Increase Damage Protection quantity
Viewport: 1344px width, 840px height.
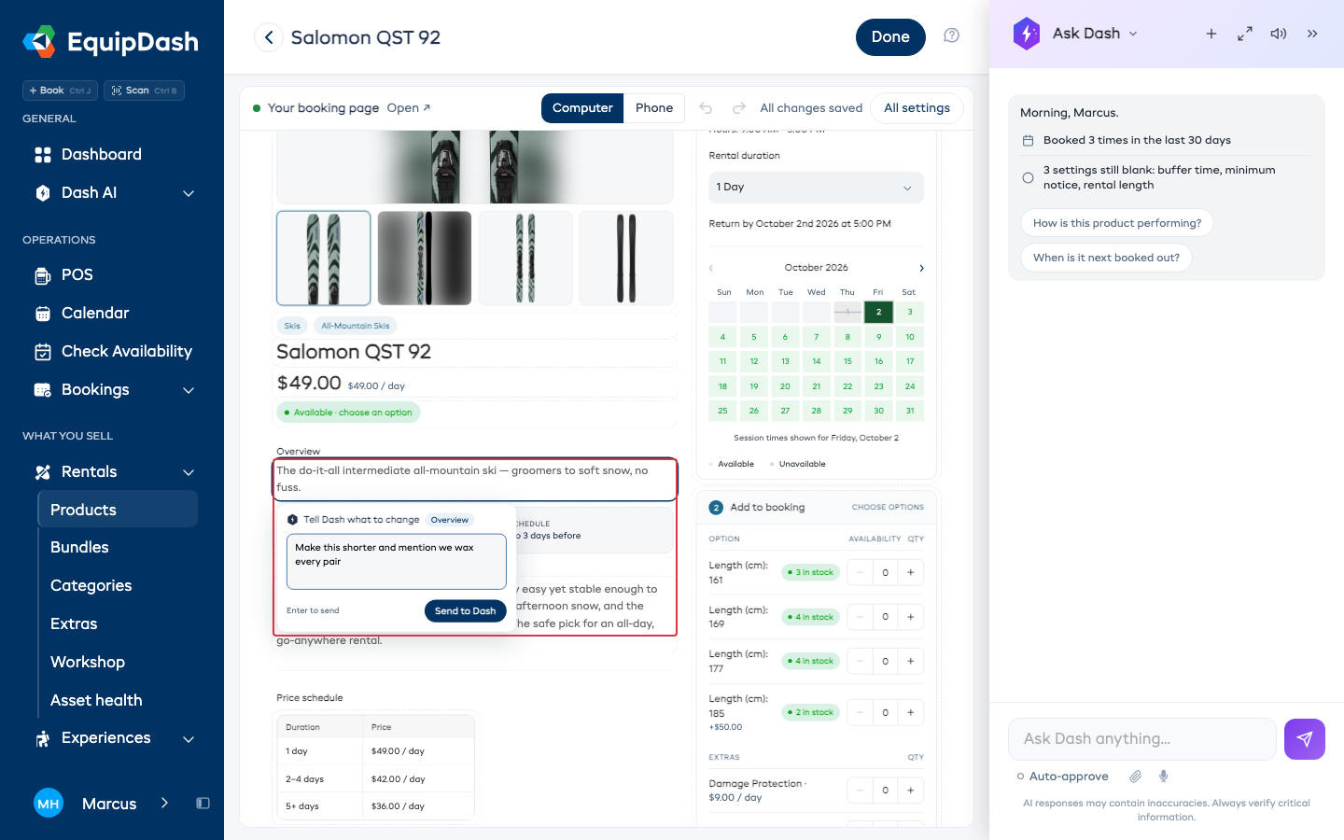911,791
